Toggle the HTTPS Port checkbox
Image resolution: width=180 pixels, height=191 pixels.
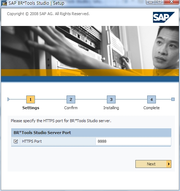click(x=16, y=141)
